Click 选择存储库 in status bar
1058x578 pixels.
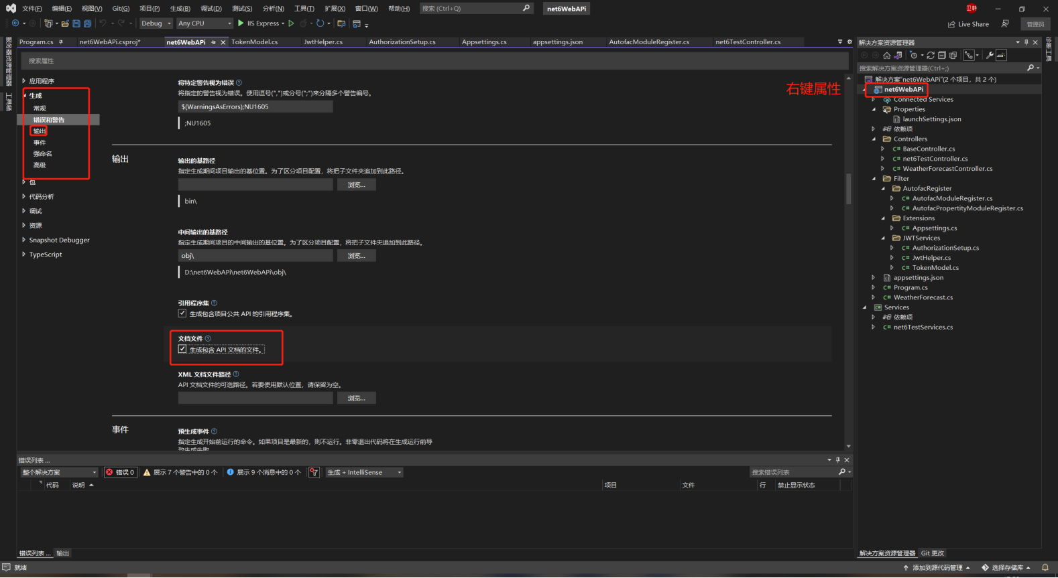click(x=1006, y=567)
